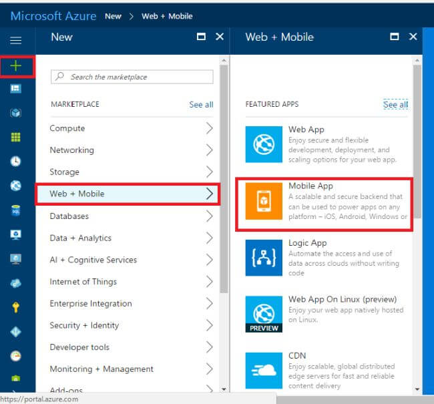Open Web App On Linux (preview) title

click(343, 299)
